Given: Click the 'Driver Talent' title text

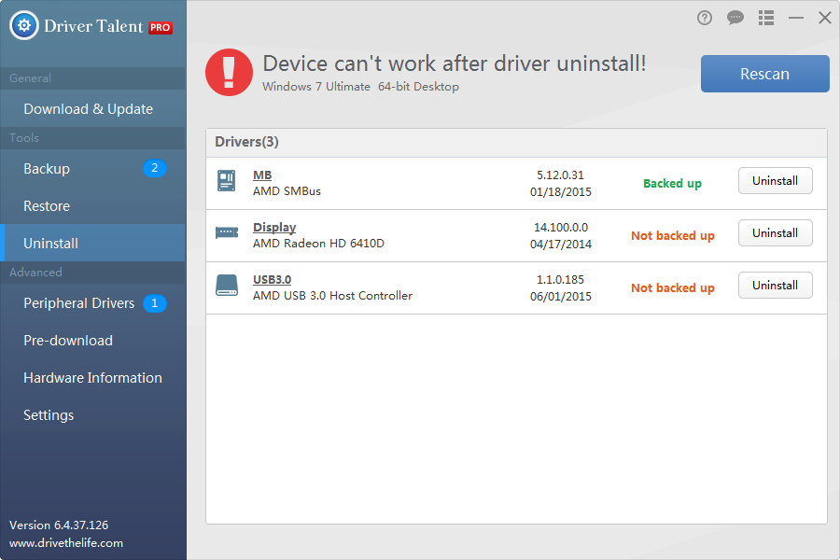Looking at the screenshot, I should [93, 26].
